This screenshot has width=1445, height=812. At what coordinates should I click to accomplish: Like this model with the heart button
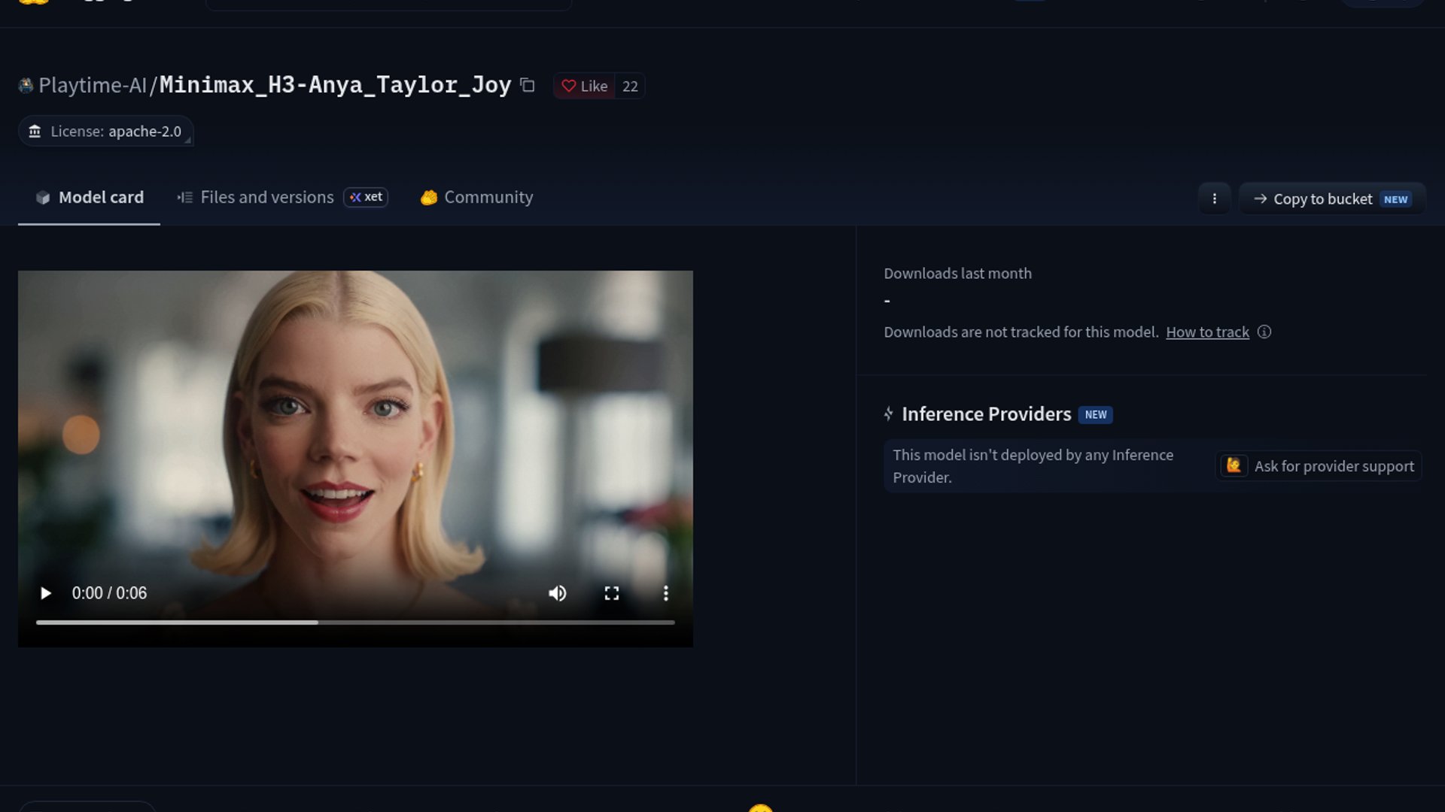point(585,86)
